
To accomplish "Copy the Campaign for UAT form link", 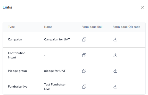I will 84,39.
